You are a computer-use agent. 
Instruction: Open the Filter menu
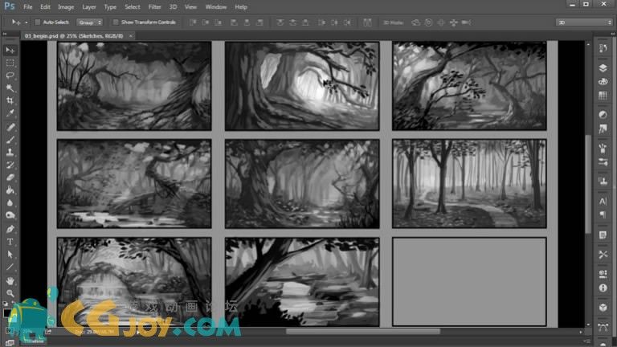pos(154,7)
